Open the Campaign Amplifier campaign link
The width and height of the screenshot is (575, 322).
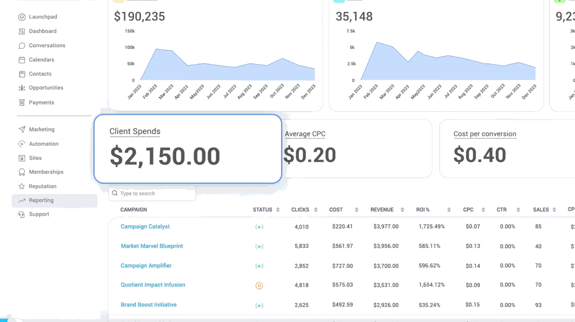tap(146, 266)
